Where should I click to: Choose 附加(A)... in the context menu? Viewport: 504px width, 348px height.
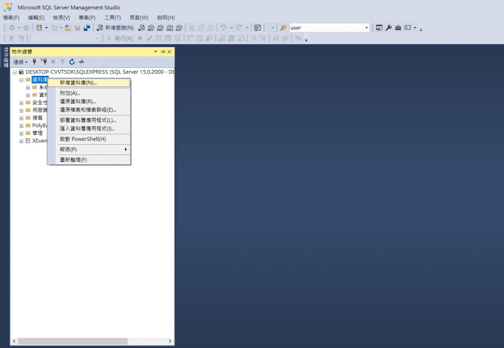coord(89,93)
